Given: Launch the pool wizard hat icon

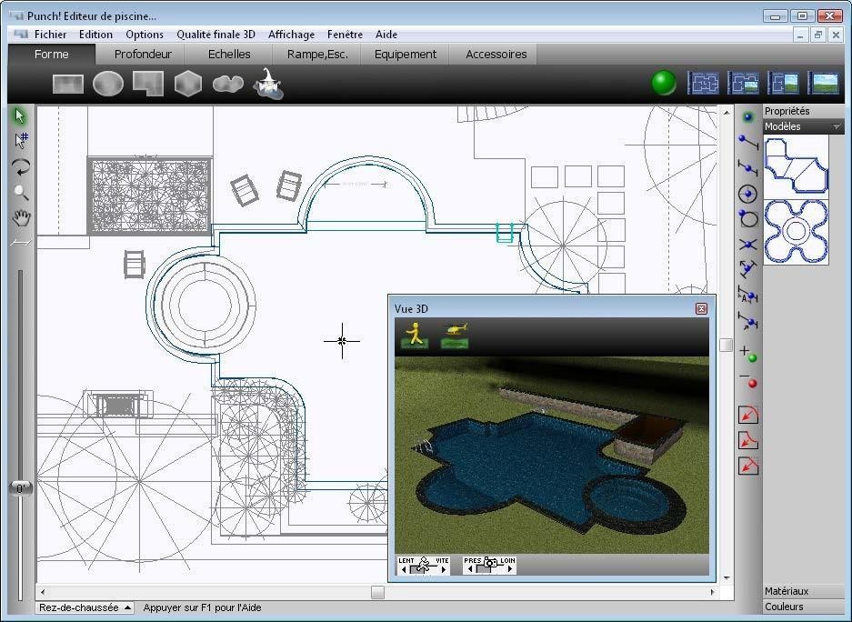Looking at the screenshot, I should point(268,85).
